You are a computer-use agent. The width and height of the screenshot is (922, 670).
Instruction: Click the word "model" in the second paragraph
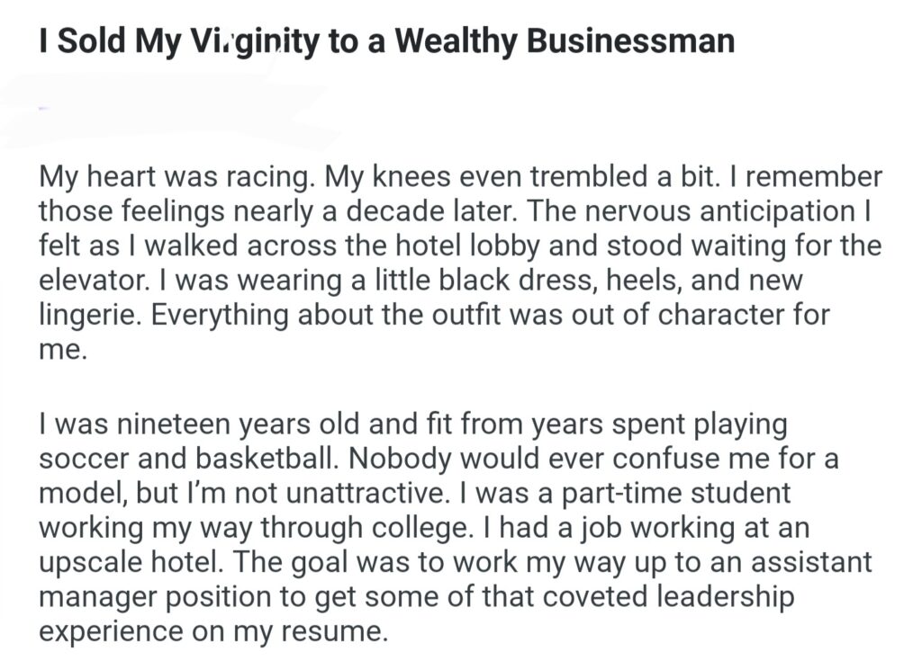(78, 492)
